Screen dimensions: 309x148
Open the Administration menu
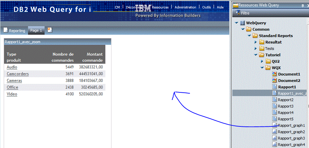point(185,7)
